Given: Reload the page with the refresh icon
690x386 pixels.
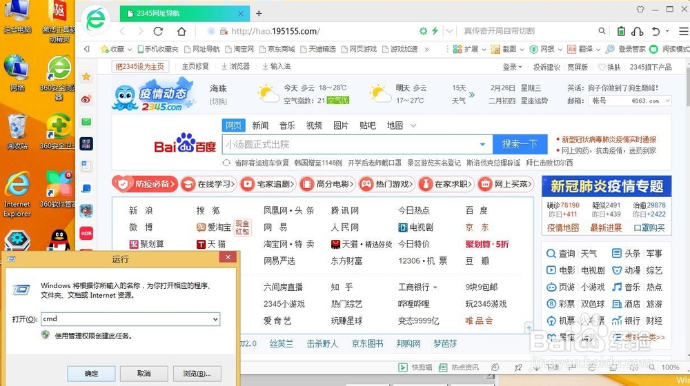Looking at the screenshot, I should (159, 31).
